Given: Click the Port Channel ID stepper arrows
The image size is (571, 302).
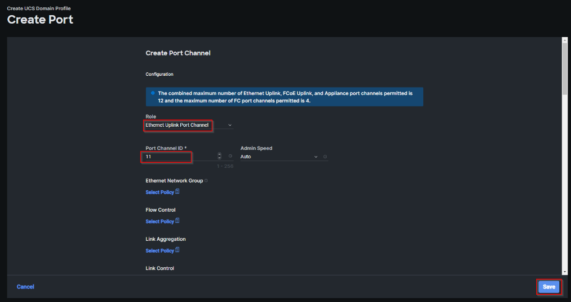Looking at the screenshot, I should pyautogui.click(x=220, y=157).
